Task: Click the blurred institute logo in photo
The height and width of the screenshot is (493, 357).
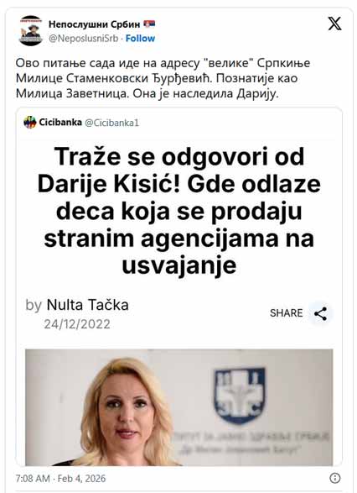Action: pyautogui.click(x=240, y=396)
